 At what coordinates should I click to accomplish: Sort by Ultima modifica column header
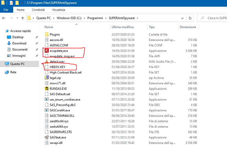[123, 27]
